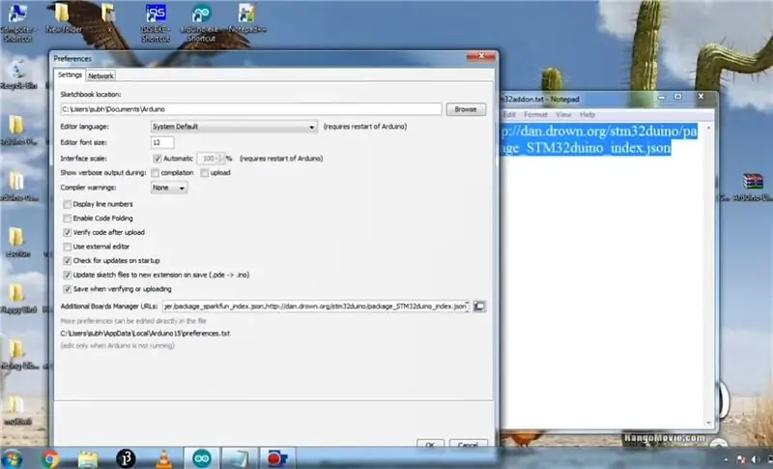Screen dimensions: 773x469
Task: Open the WinRAR archive icon on desktop
Action: click(753, 187)
